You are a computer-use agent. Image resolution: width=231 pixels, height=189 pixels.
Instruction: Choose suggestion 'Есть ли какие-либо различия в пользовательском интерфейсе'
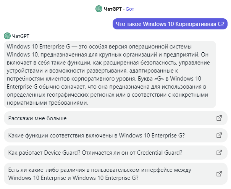[x=116, y=174]
